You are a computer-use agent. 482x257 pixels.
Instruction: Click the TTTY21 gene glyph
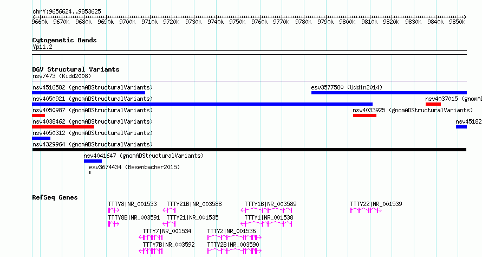169,224
